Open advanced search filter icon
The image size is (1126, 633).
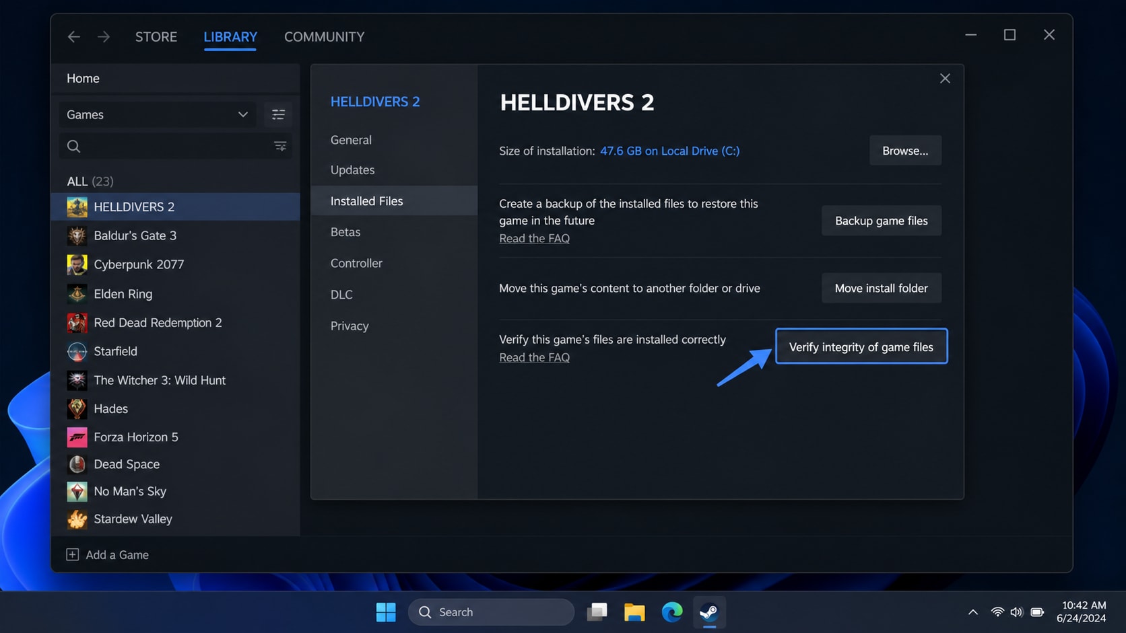(280, 146)
